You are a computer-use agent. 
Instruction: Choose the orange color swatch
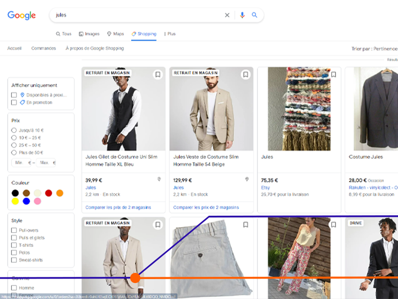coord(60,193)
